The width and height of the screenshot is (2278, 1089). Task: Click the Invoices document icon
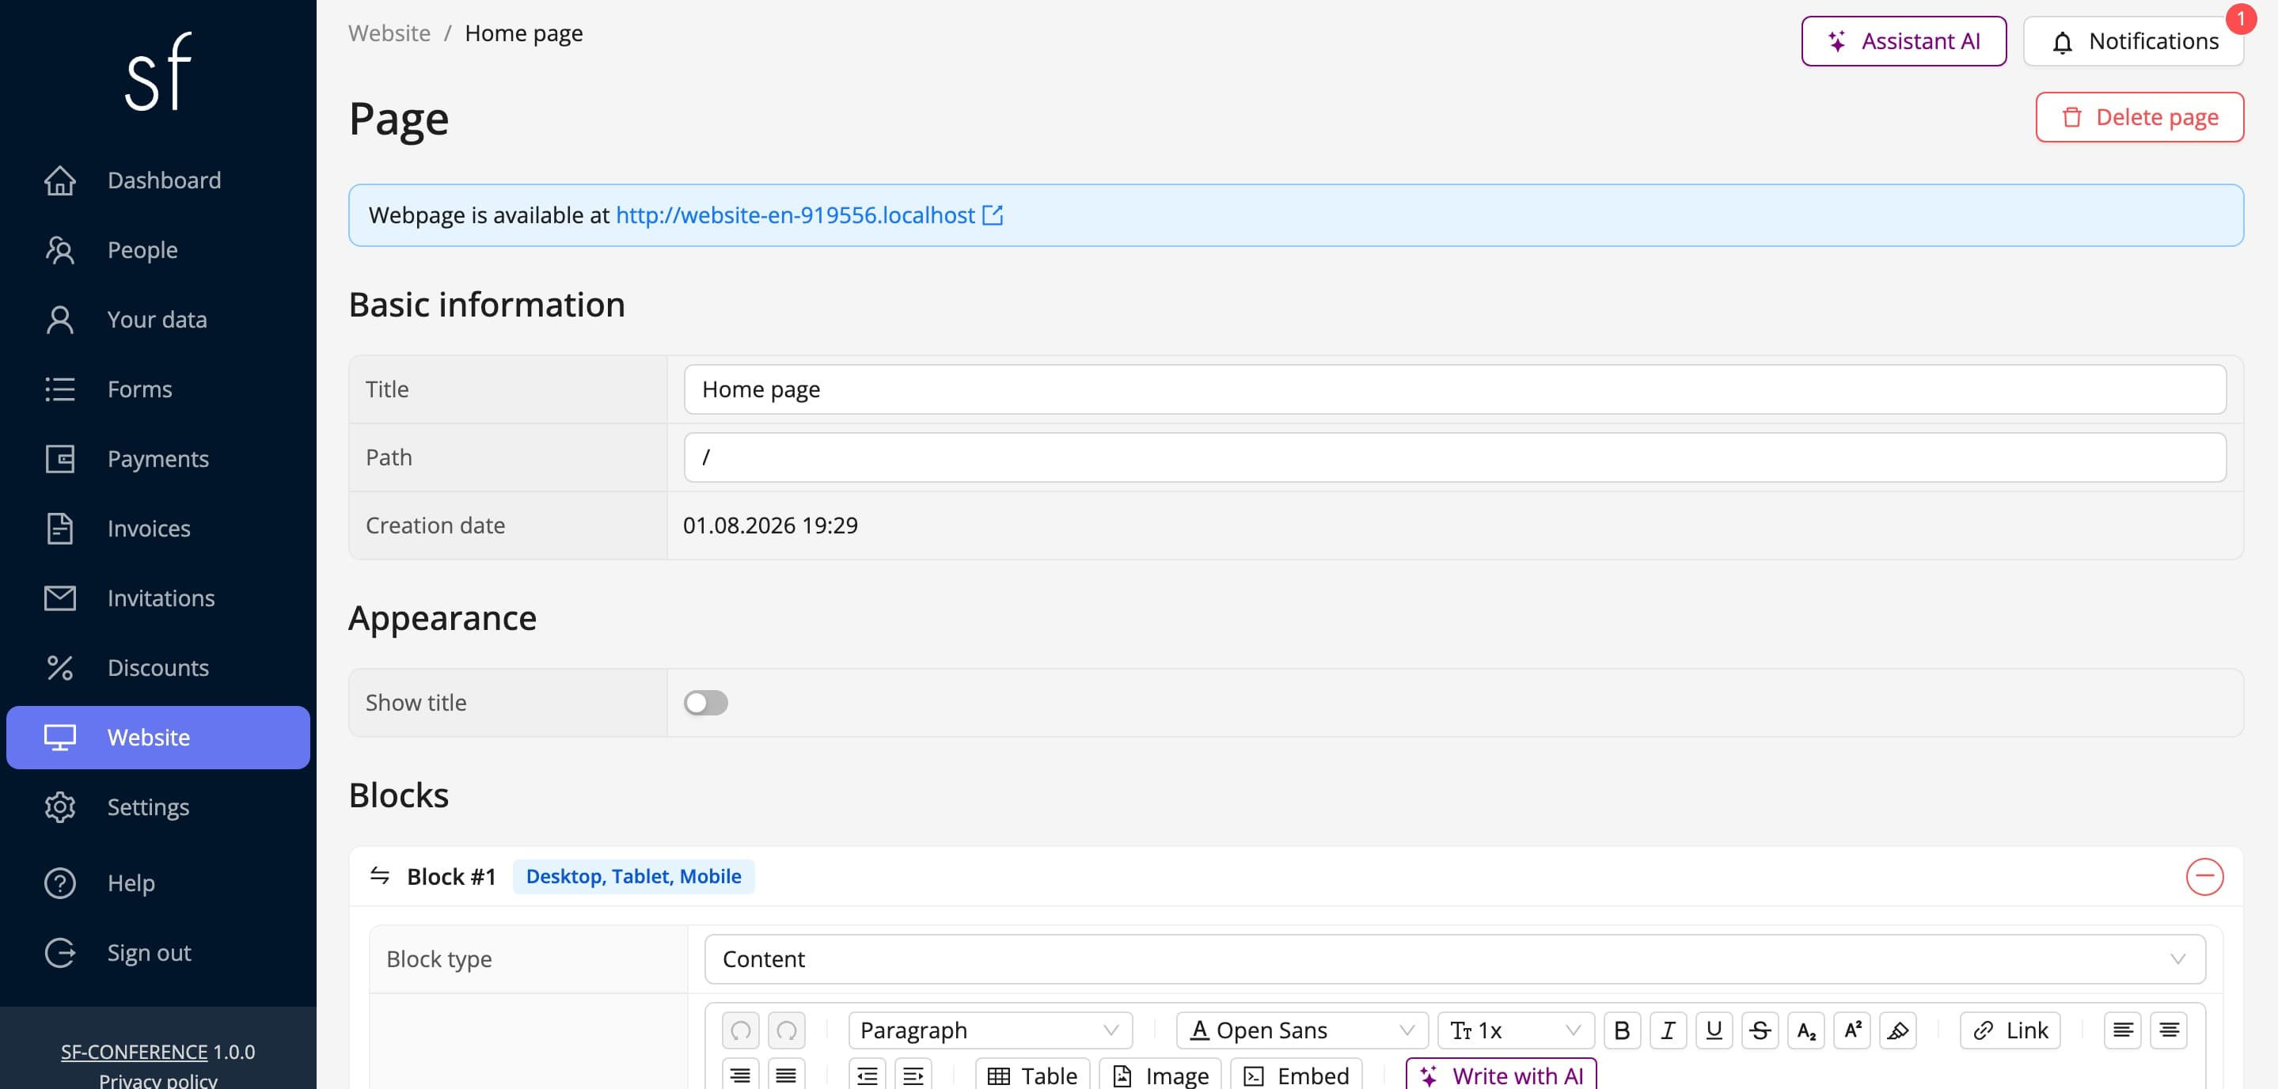pyautogui.click(x=60, y=529)
